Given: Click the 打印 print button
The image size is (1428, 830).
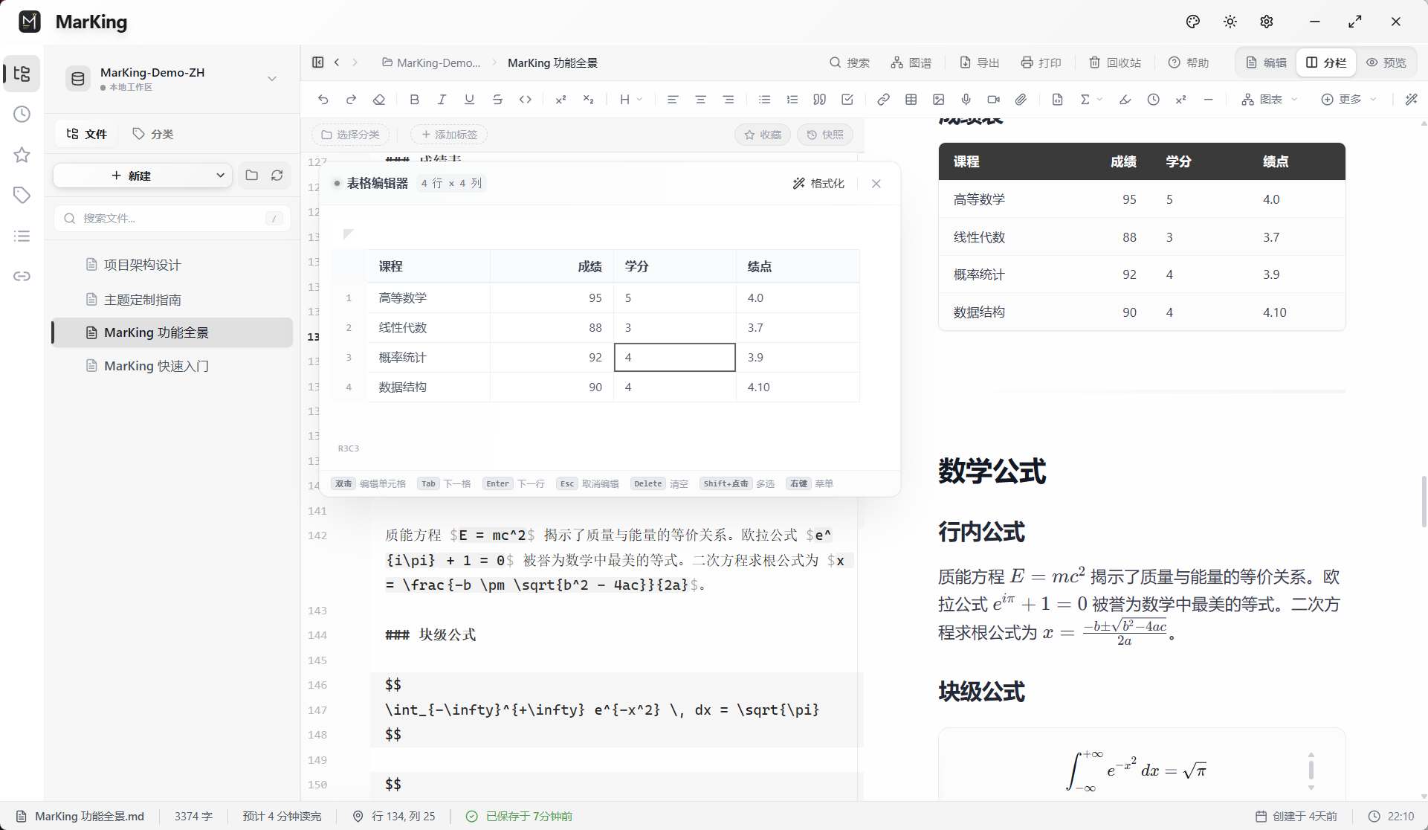Looking at the screenshot, I should [x=1041, y=62].
